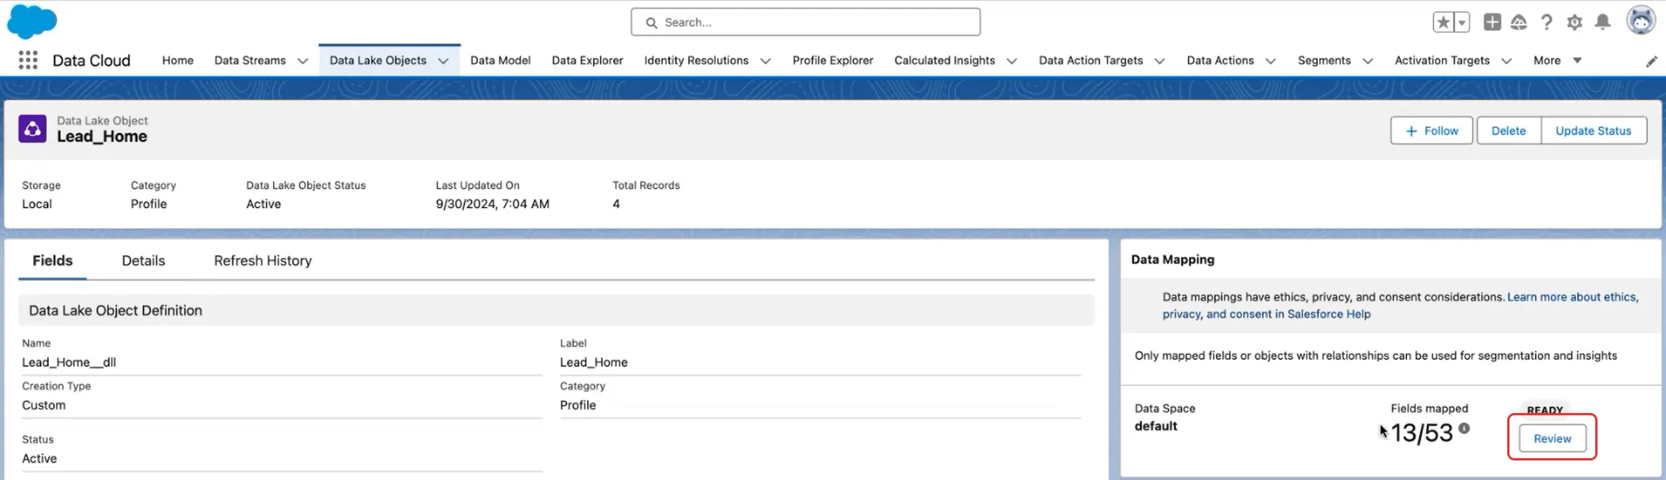Expand the Data Streams chevron menu
The width and height of the screenshot is (1666, 480).
[x=302, y=61]
